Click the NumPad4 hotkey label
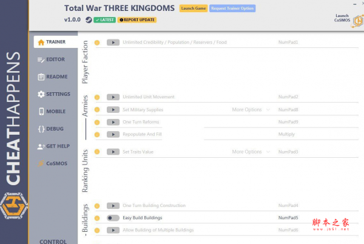Viewport: 364px width, 244px height. point(288,206)
